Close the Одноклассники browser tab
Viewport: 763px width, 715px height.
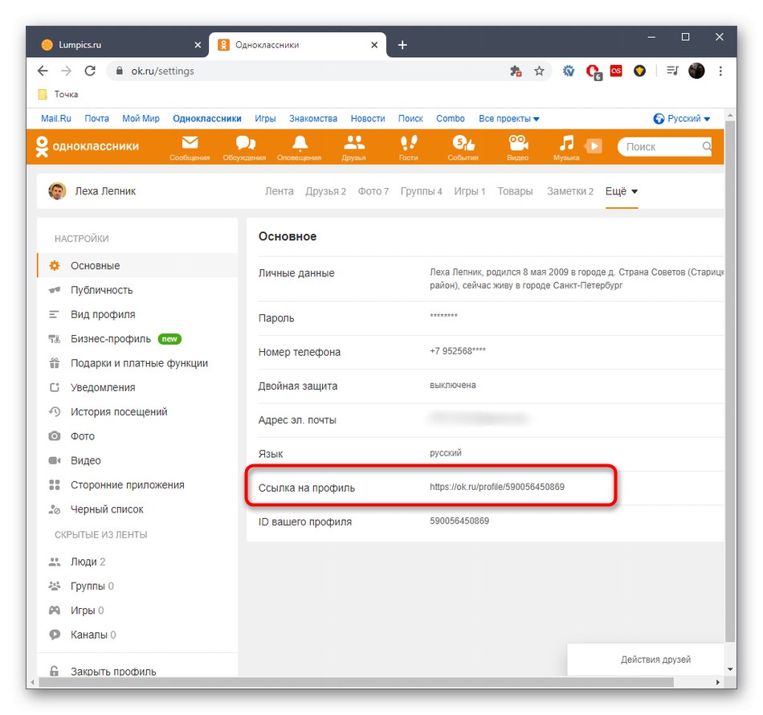click(374, 45)
